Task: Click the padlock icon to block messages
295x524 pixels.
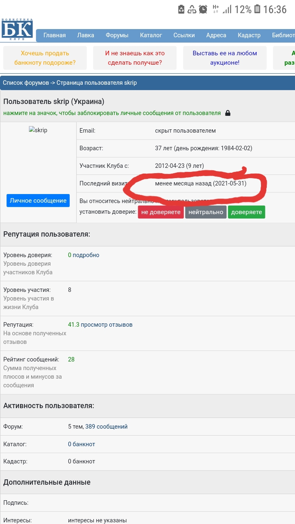Action: tap(228, 113)
